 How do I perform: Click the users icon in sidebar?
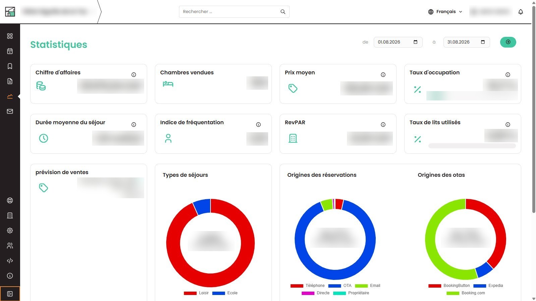(10, 246)
